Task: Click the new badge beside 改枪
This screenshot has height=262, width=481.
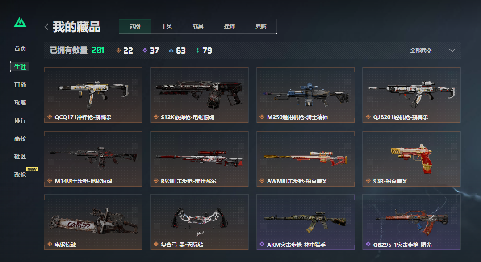Action: click(32, 169)
